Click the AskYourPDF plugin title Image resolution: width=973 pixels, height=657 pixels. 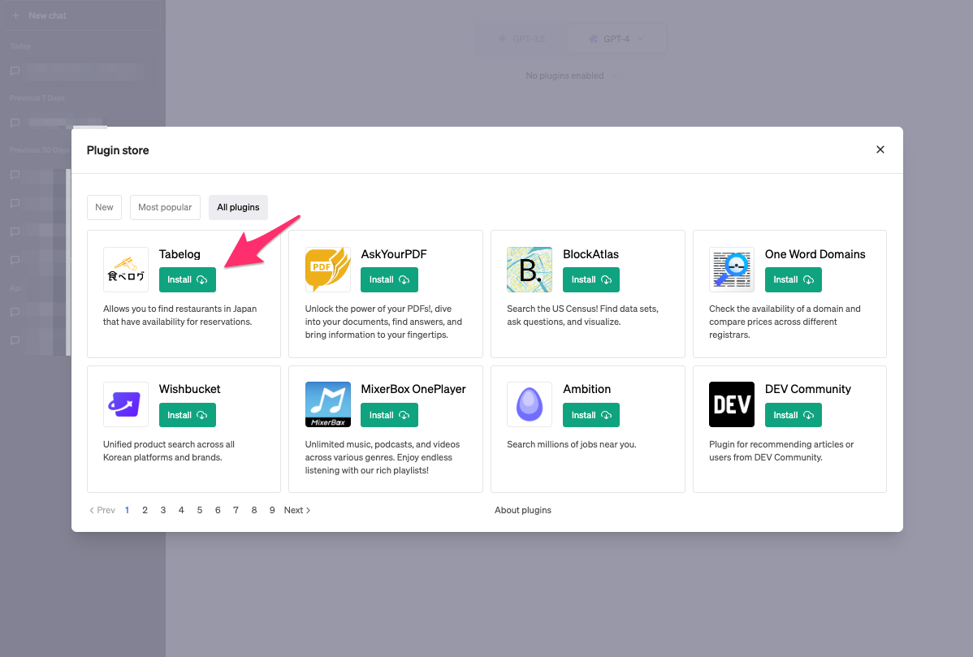[394, 254]
